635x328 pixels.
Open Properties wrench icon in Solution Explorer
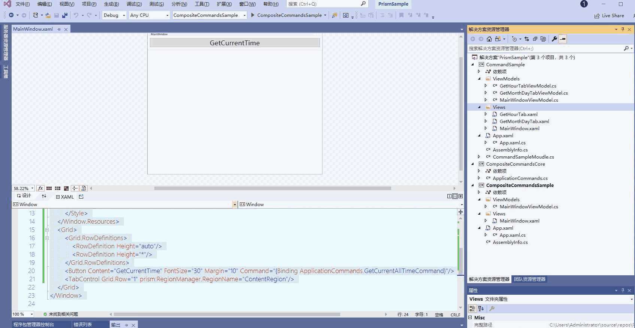(x=554, y=39)
